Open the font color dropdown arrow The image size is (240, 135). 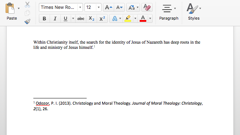(x=150, y=18)
